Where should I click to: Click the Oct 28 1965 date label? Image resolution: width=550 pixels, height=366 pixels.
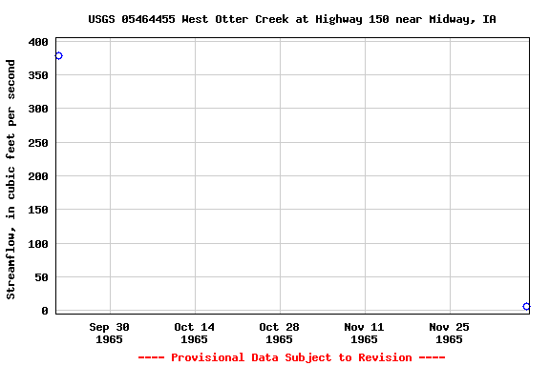[x=279, y=333]
